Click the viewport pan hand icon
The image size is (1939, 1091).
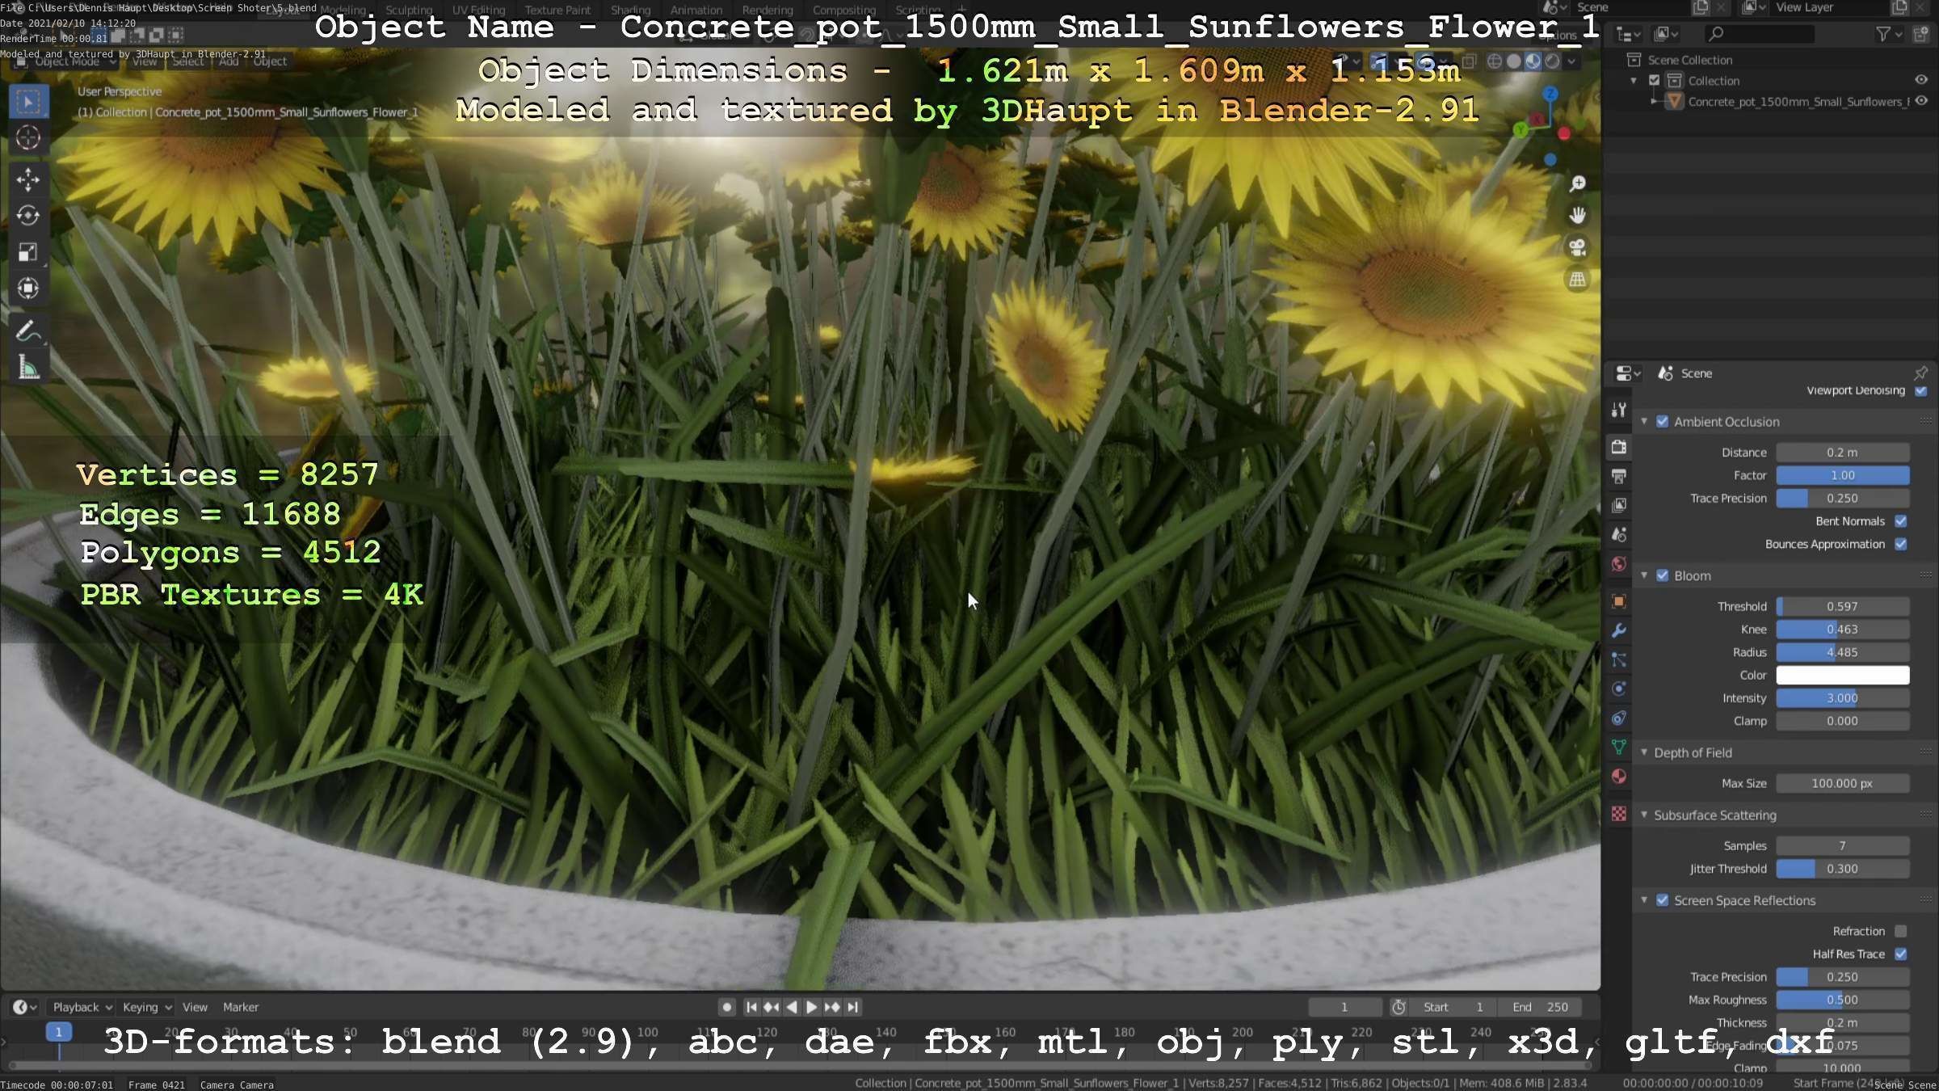point(1577,215)
